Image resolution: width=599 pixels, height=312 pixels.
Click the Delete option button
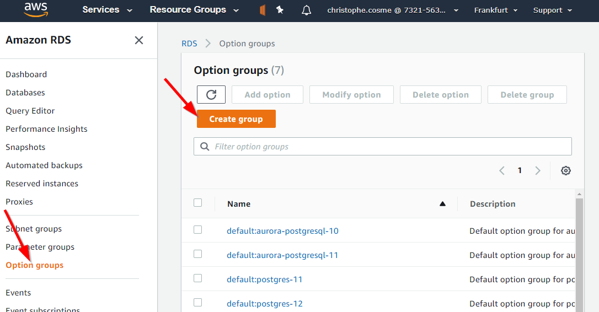(441, 95)
